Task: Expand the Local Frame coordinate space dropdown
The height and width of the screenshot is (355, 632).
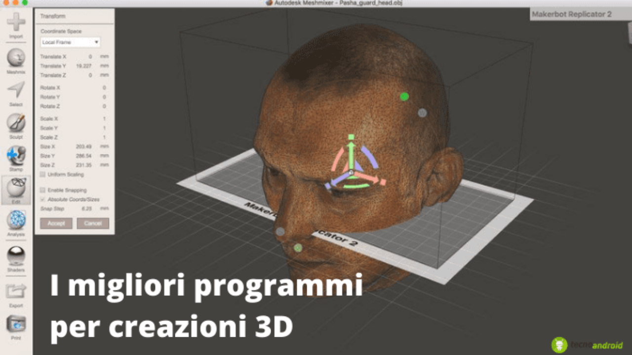Action: point(70,42)
